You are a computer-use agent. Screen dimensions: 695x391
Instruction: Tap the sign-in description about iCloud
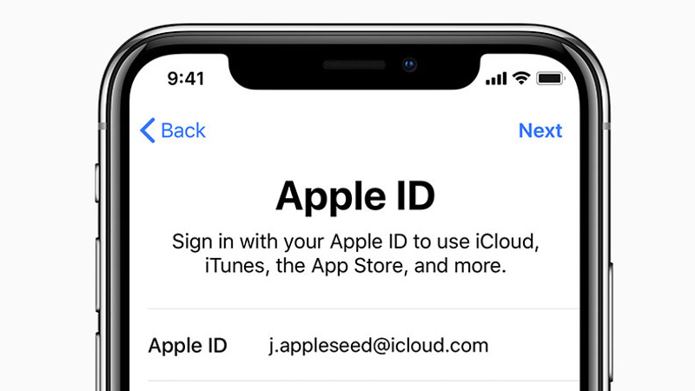click(355, 254)
